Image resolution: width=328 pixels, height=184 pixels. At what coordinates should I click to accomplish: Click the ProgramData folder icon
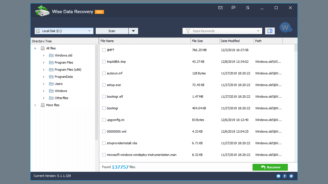click(51, 77)
